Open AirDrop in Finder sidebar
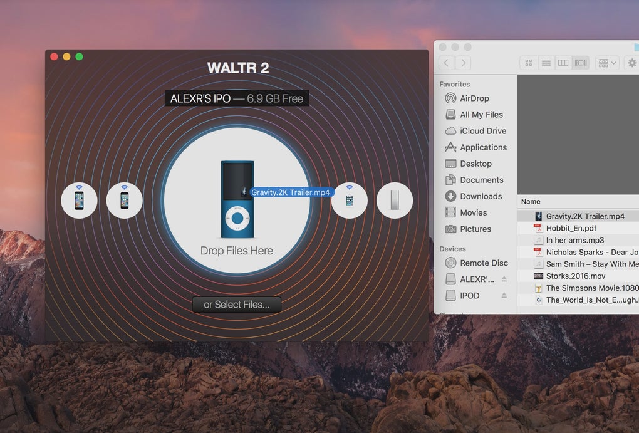The height and width of the screenshot is (433, 639). [475, 98]
